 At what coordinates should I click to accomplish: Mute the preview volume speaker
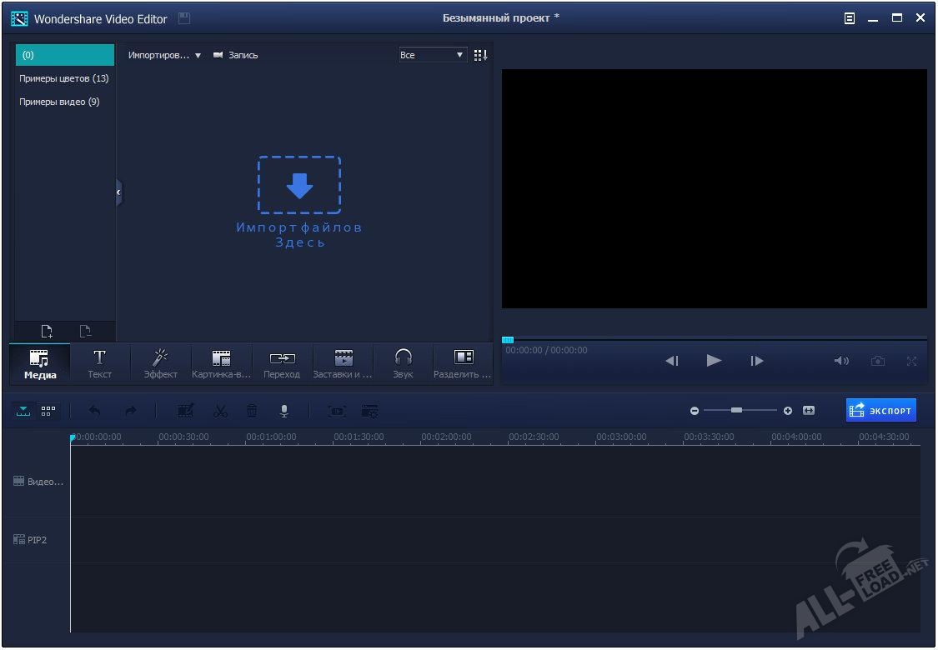(841, 361)
